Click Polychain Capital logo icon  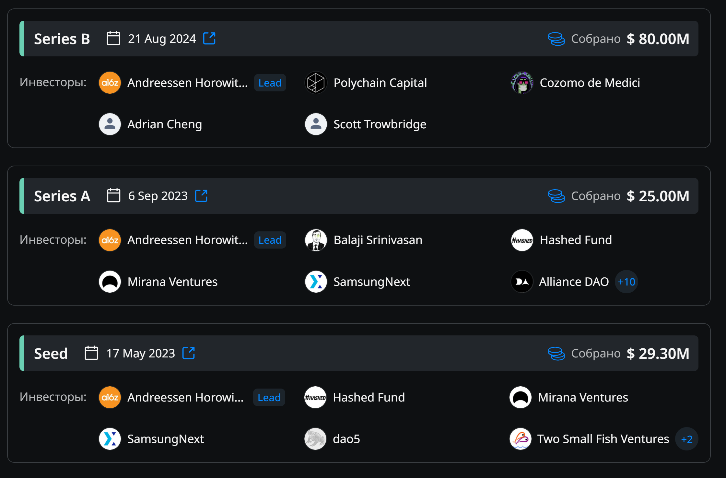[x=316, y=83]
